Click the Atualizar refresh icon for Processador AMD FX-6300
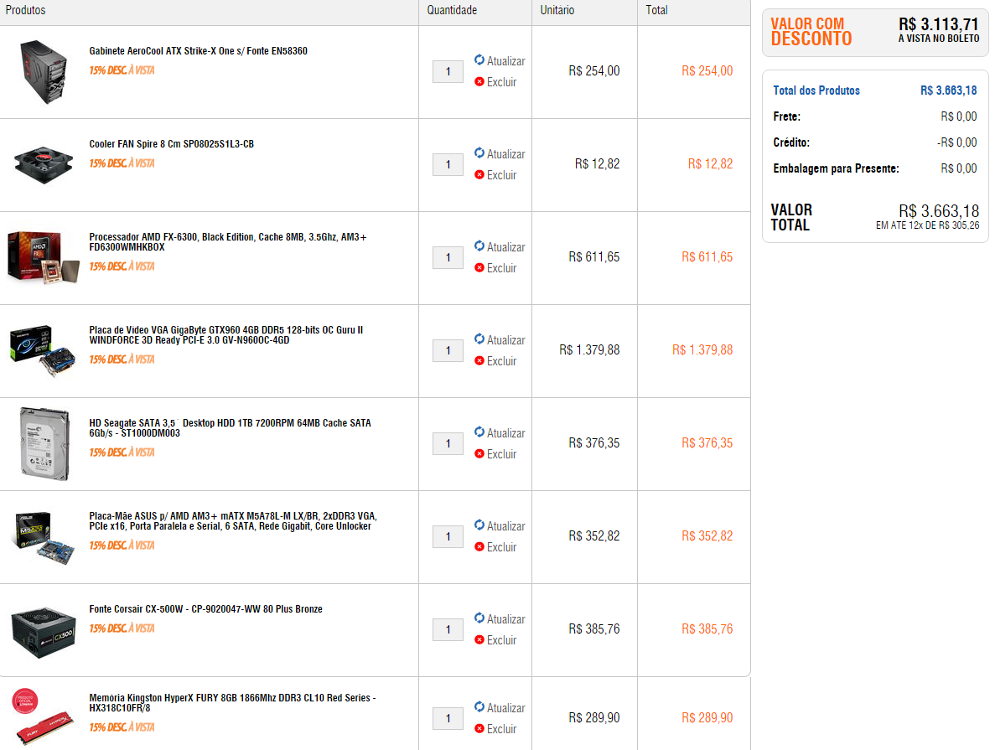The image size is (995, 750). click(479, 246)
